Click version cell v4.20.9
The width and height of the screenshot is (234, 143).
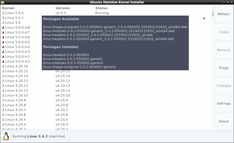(x=62, y=100)
